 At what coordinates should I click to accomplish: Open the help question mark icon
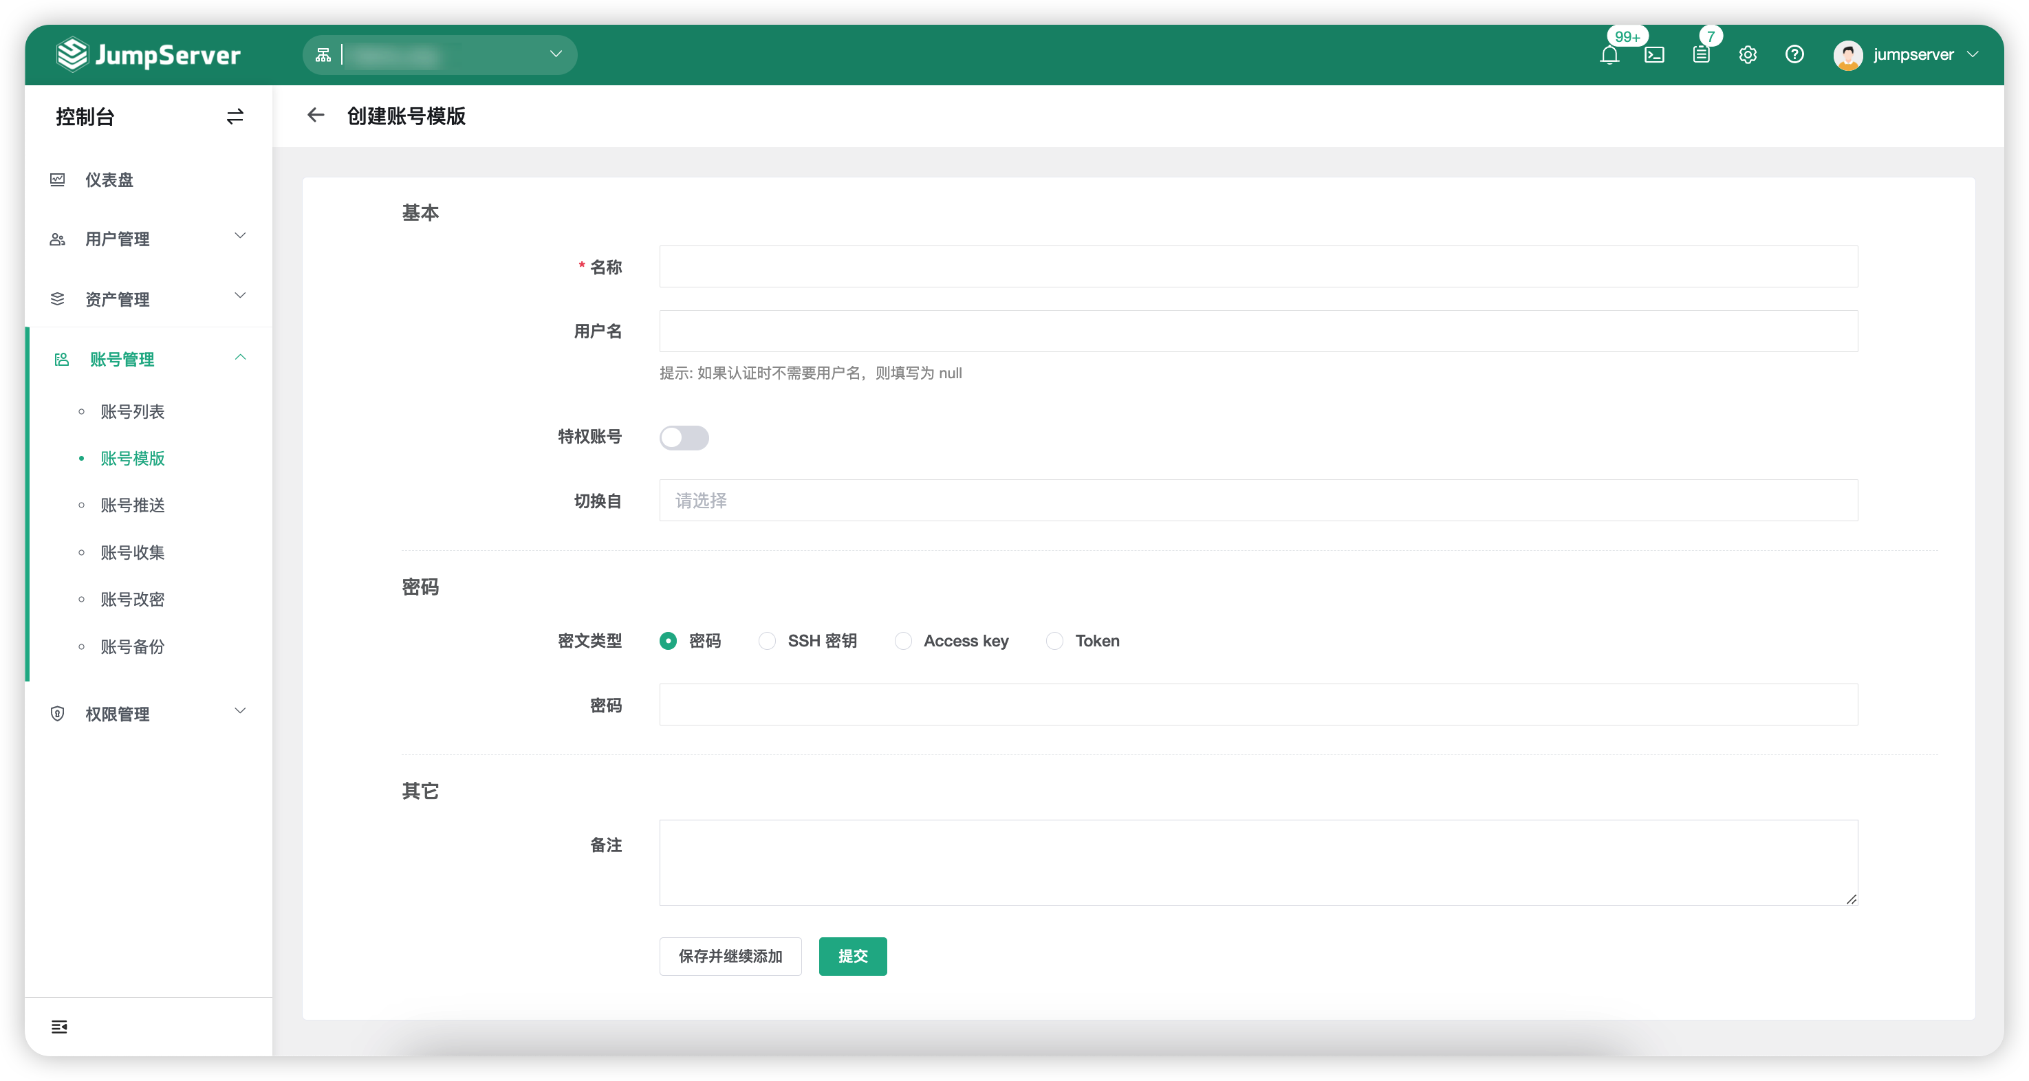[1794, 54]
